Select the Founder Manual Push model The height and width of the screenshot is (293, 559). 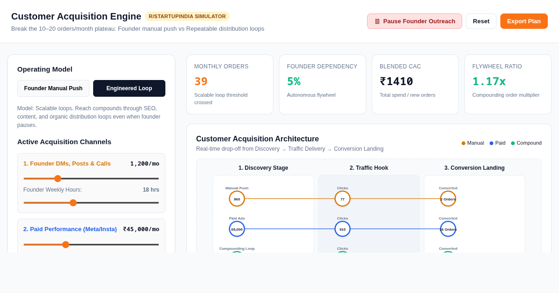[53, 88]
